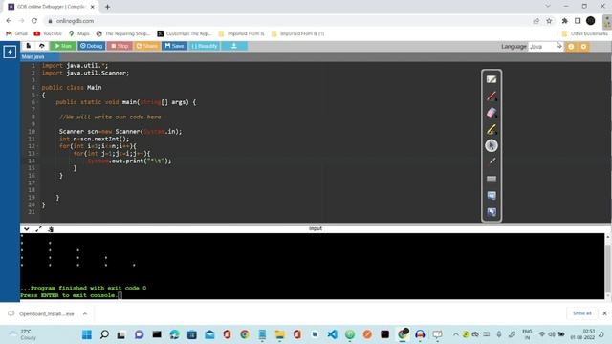
Task: Collapse the code fold arrow on line 13
Action: pyautogui.click(x=38, y=154)
